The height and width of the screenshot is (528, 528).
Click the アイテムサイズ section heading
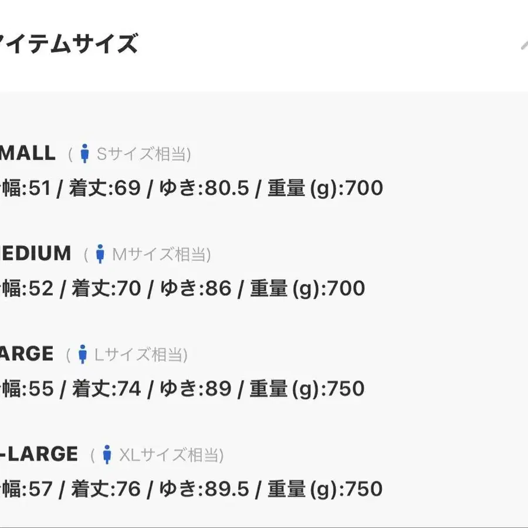69,44
